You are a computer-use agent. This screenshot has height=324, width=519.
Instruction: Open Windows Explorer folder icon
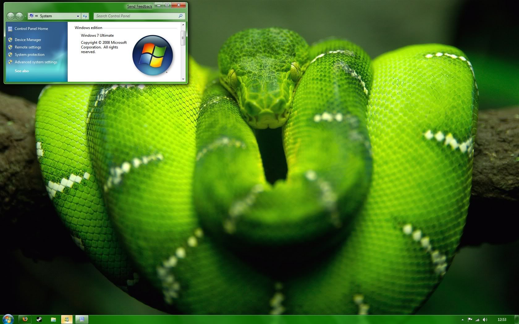[x=53, y=319]
